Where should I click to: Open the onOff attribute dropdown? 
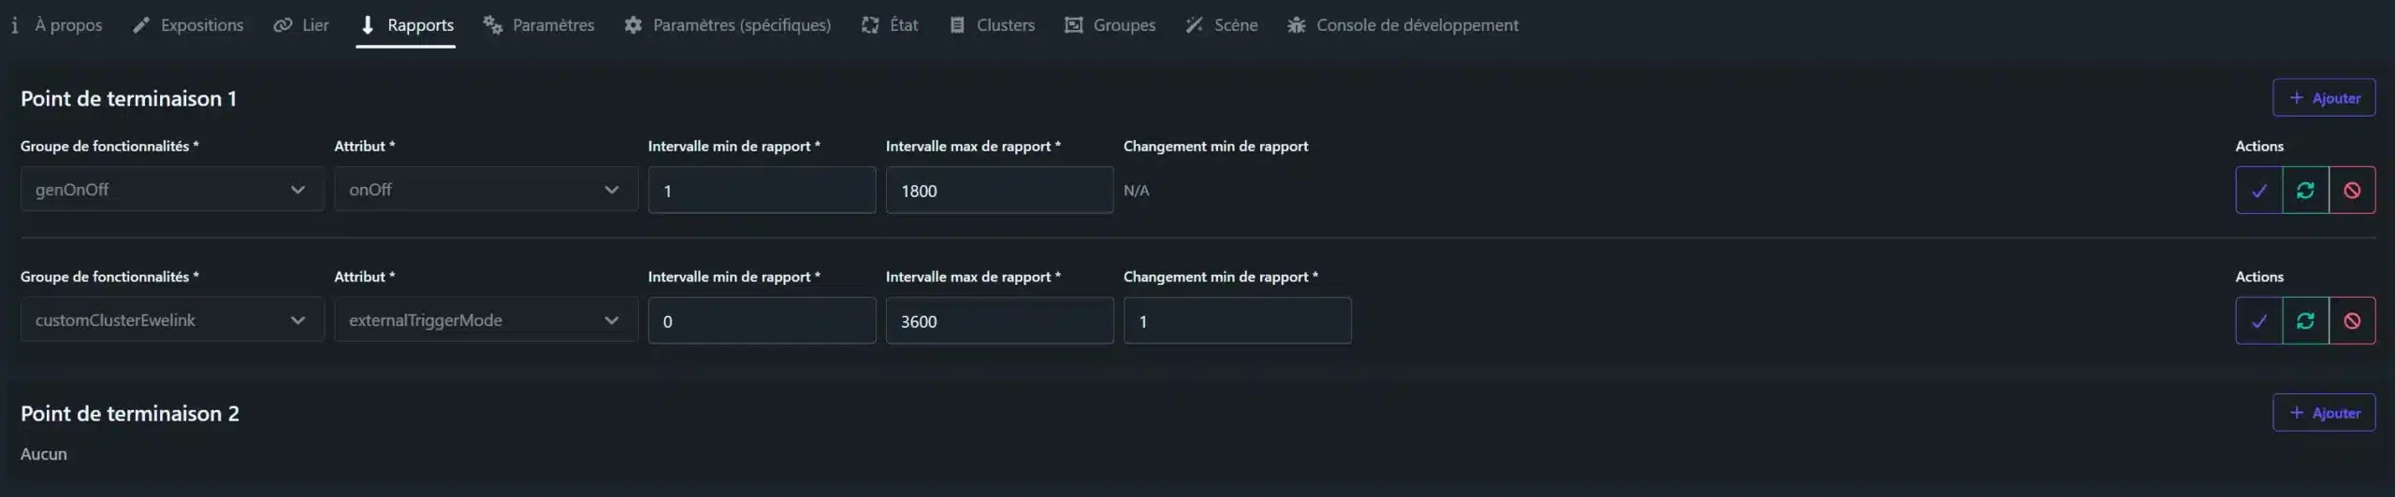pyautogui.click(x=486, y=190)
